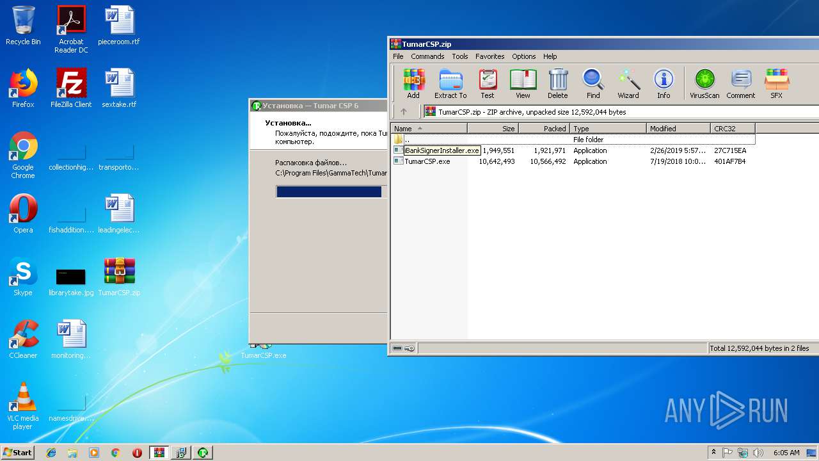The image size is (819, 461).
Task: Open the View tool in WinRAR
Action: (523, 84)
